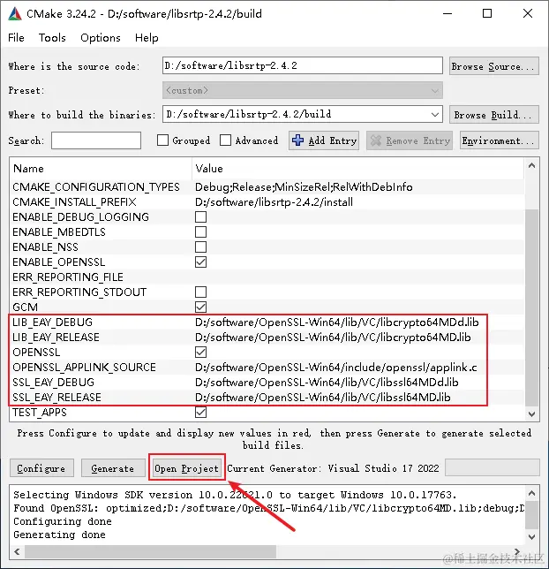Click the SSL_EAY_RELEASE value path

(323, 398)
